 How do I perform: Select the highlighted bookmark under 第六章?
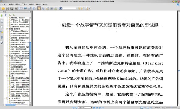[x=20, y=78]
